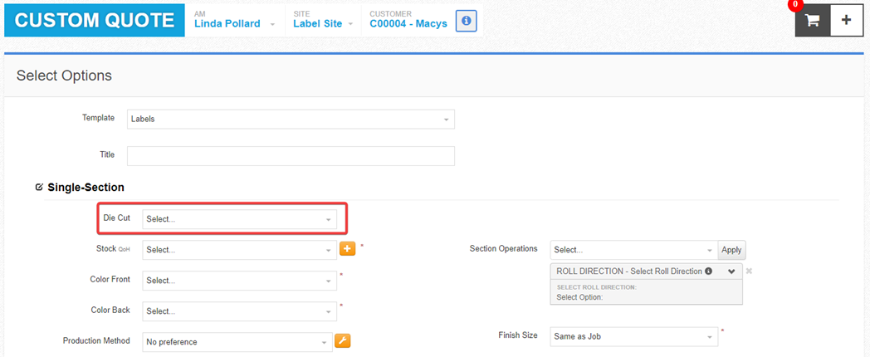Image resolution: width=870 pixels, height=357 pixels.
Task: Open the Die Cut dropdown
Action: pos(240,218)
